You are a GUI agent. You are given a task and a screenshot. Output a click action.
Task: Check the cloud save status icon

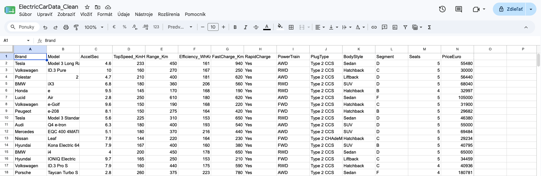[x=108, y=7]
